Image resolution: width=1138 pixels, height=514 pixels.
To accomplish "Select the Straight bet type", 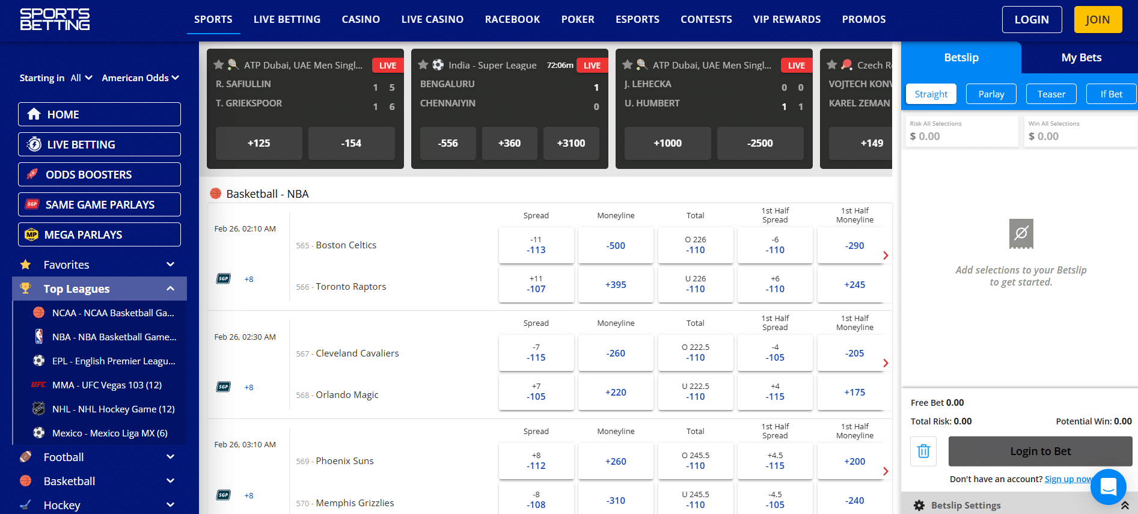I will [x=931, y=94].
